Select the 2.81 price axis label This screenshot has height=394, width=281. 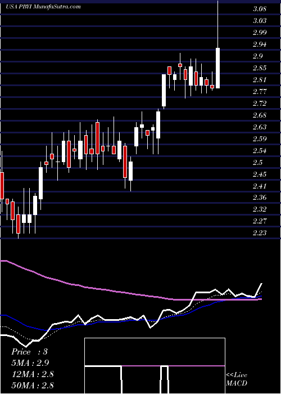[x=260, y=80]
